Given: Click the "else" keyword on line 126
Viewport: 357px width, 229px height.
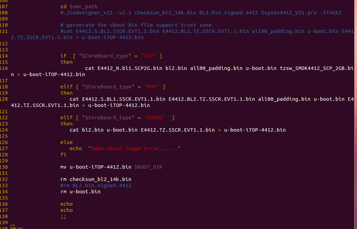Looking at the screenshot, I should [x=67, y=142].
